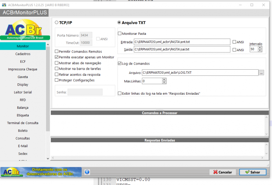Image resolution: width=272 pixels, height=185 pixels.
Task: Open the Gaveta section
Action: tap(23, 77)
